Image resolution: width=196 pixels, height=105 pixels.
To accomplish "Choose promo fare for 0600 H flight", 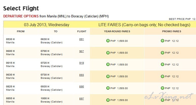I will (162, 53).
